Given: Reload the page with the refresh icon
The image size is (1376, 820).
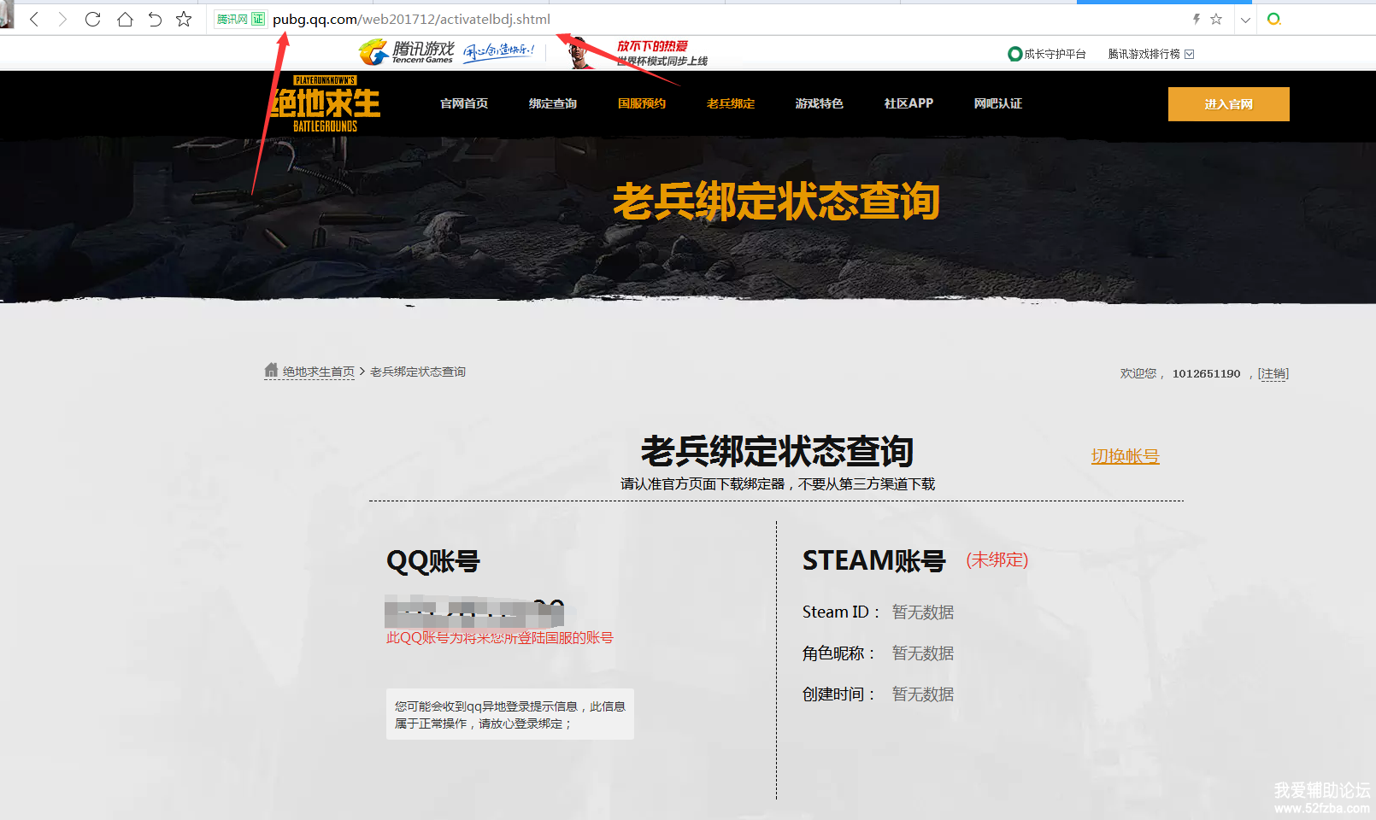Looking at the screenshot, I should [93, 19].
